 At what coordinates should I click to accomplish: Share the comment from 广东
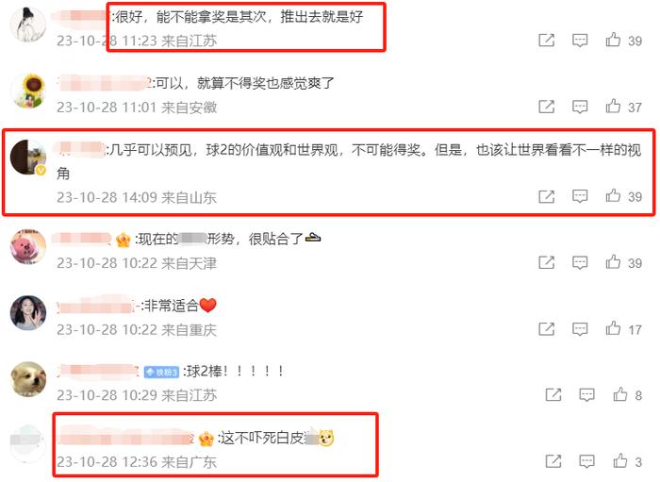[x=553, y=461]
